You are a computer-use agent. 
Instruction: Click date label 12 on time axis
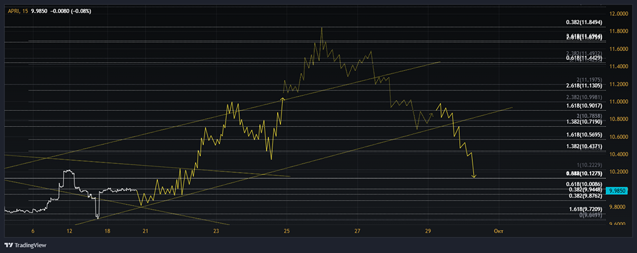(69, 231)
